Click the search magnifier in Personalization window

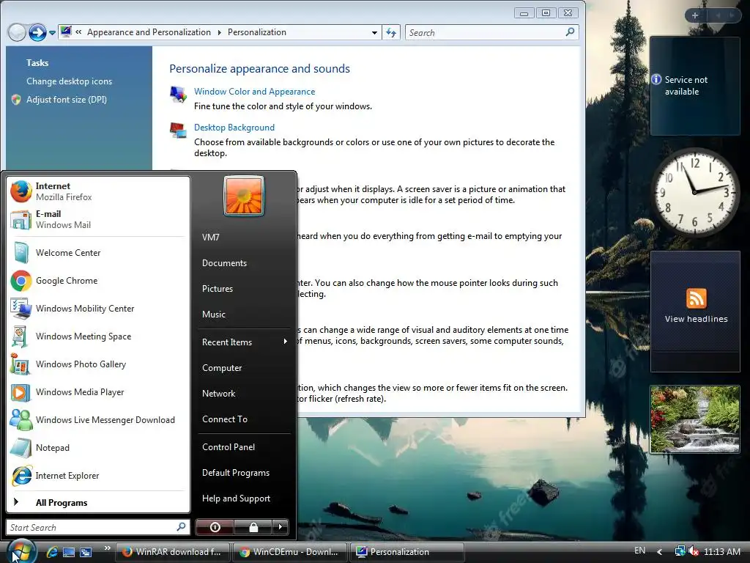570,32
